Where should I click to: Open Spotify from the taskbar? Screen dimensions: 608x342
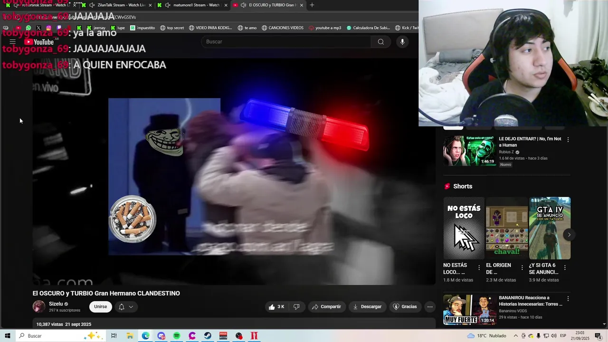point(177,336)
